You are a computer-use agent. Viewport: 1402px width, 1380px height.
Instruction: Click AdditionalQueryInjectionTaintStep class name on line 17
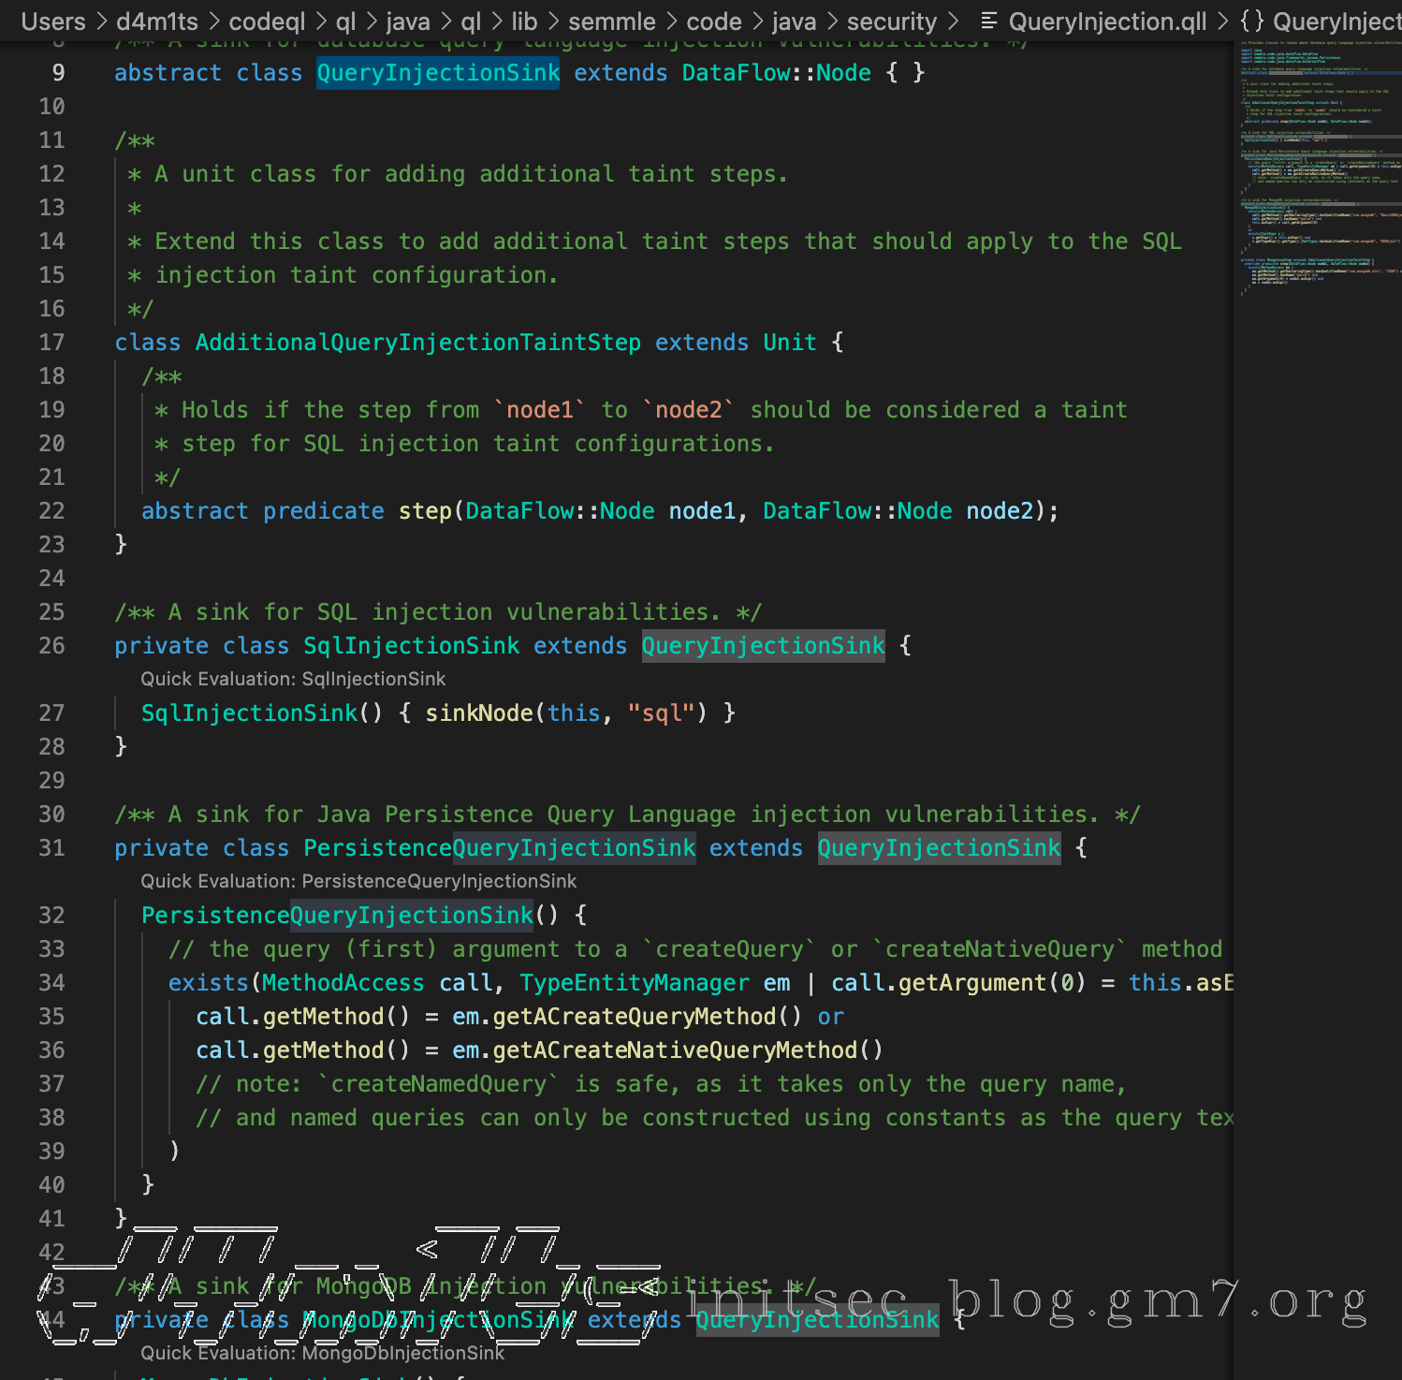coord(417,342)
